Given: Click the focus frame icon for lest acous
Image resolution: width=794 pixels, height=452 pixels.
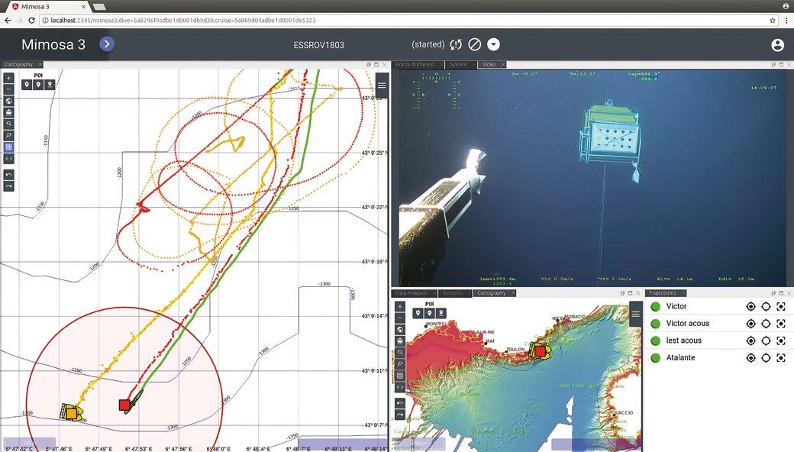Looking at the screenshot, I should (781, 341).
